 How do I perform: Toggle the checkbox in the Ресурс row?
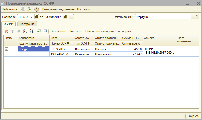click(6, 49)
